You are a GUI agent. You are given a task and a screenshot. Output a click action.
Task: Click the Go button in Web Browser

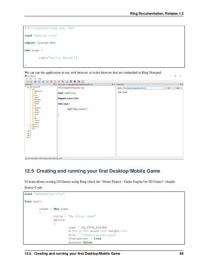(169, 88)
